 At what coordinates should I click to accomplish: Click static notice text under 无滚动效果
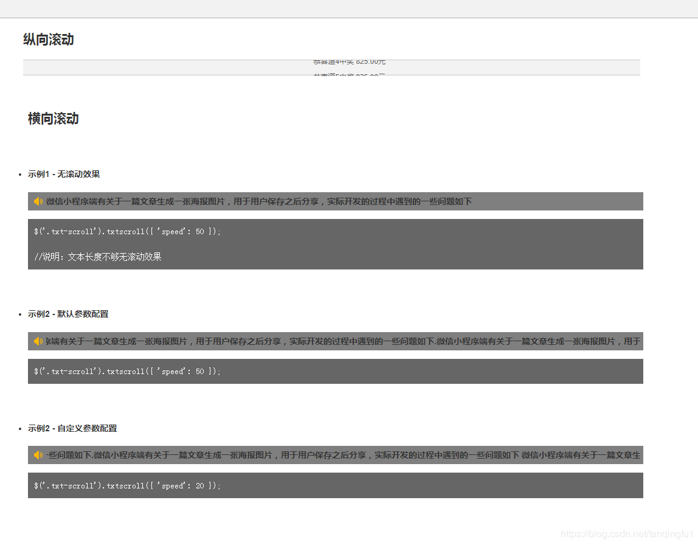pyautogui.click(x=258, y=202)
